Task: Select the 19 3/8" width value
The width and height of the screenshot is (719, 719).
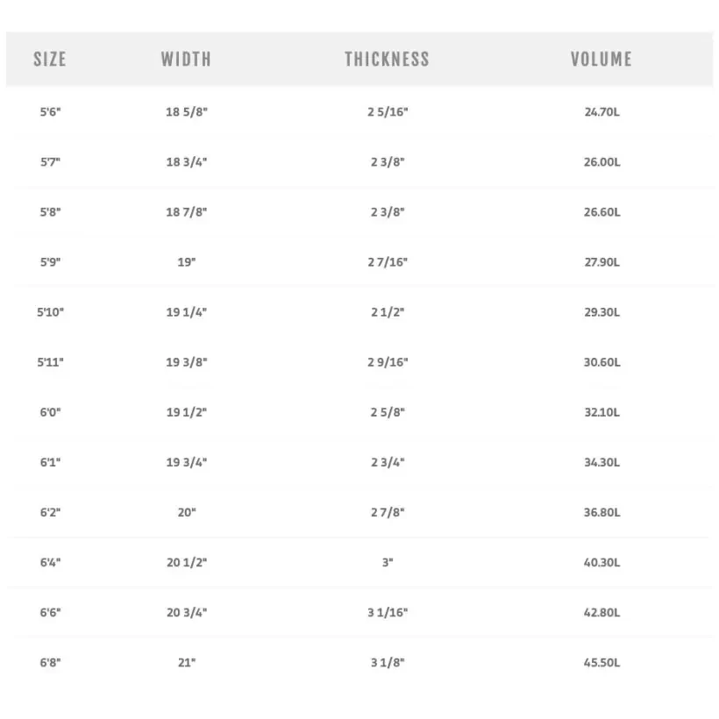Action: point(187,362)
